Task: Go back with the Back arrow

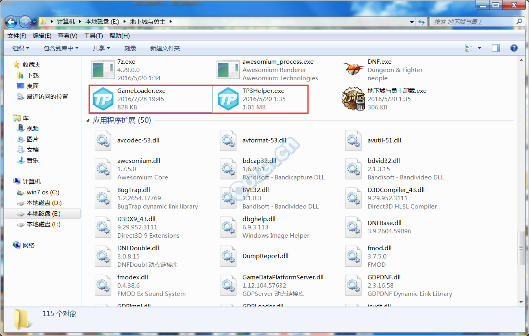Action: 11,22
